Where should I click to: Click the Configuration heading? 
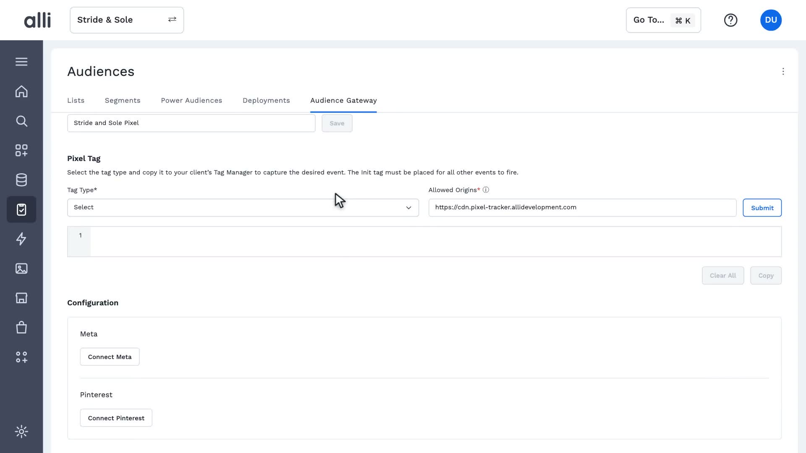coord(93,303)
